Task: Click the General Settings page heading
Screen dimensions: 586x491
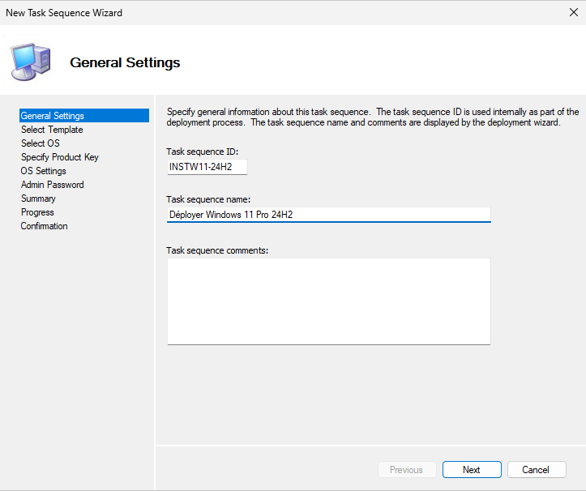Action: (x=125, y=62)
